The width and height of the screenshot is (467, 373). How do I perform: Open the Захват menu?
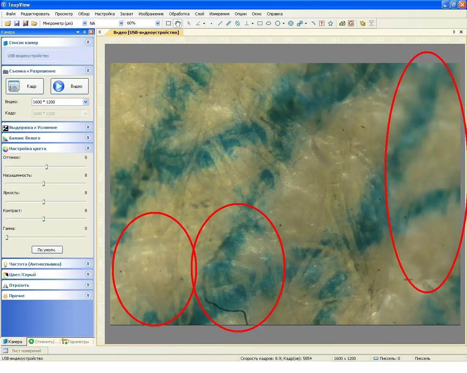[127, 14]
